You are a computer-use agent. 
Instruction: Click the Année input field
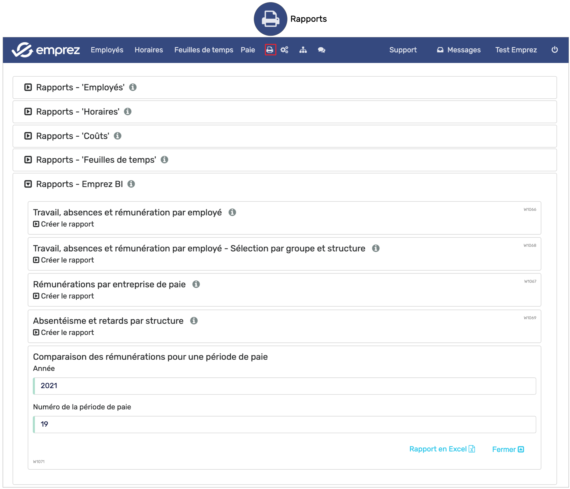284,386
